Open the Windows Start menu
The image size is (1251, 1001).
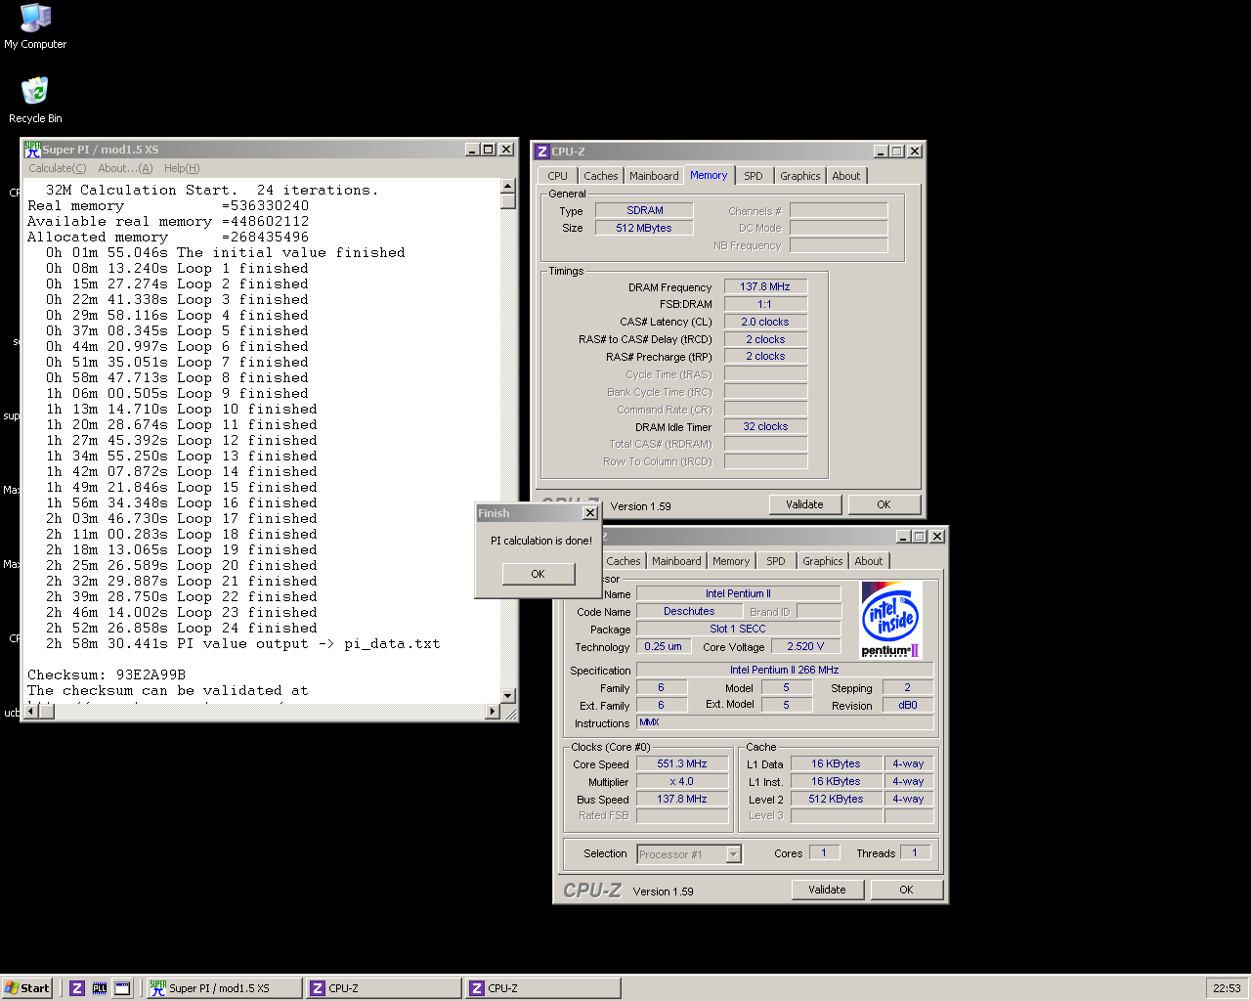point(27,988)
